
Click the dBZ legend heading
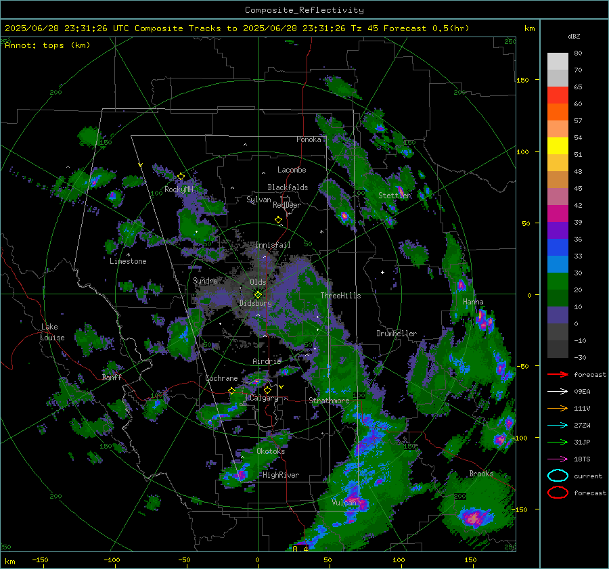pos(574,37)
